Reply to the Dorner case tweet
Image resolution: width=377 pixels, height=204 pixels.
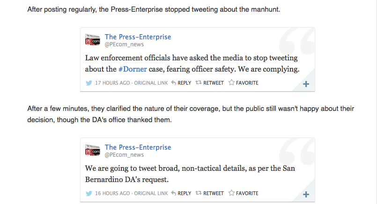(x=181, y=83)
